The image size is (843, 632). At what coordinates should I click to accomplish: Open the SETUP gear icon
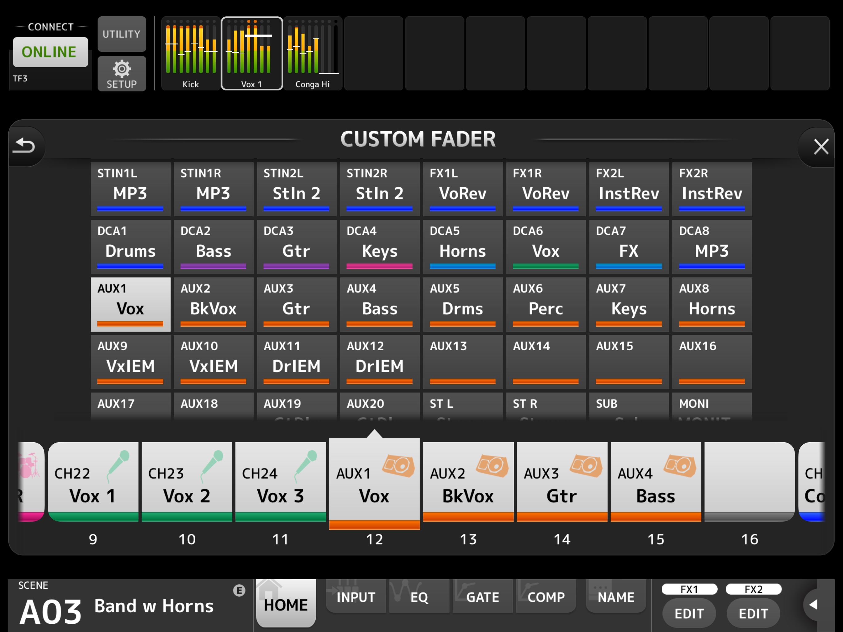point(122,74)
